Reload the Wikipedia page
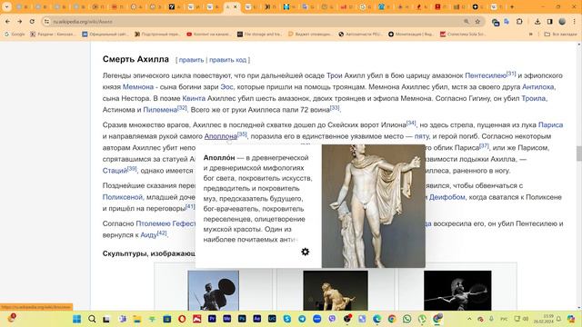Image resolution: width=582 pixels, height=327 pixels. coord(32,22)
